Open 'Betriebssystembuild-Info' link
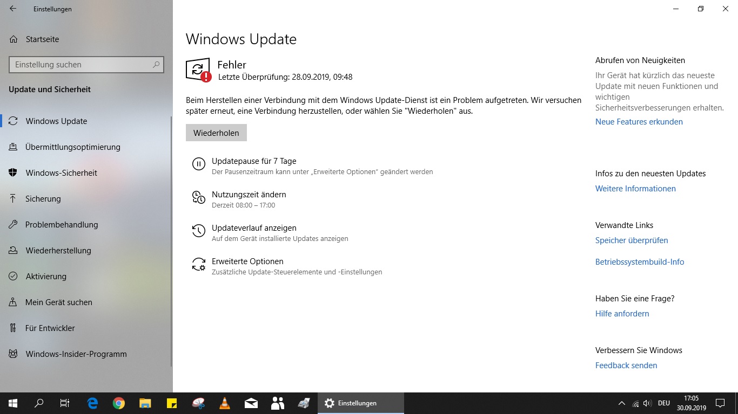Screen dimensions: 738x414 coord(640,262)
